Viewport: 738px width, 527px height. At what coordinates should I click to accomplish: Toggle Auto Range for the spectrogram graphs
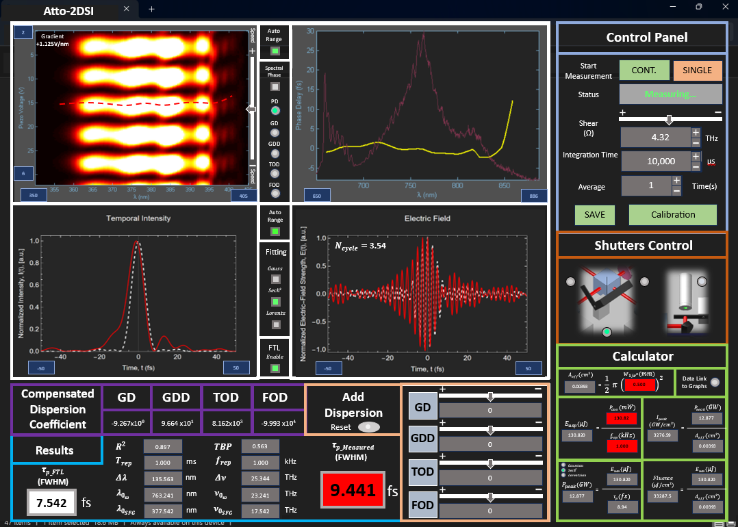click(275, 51)
